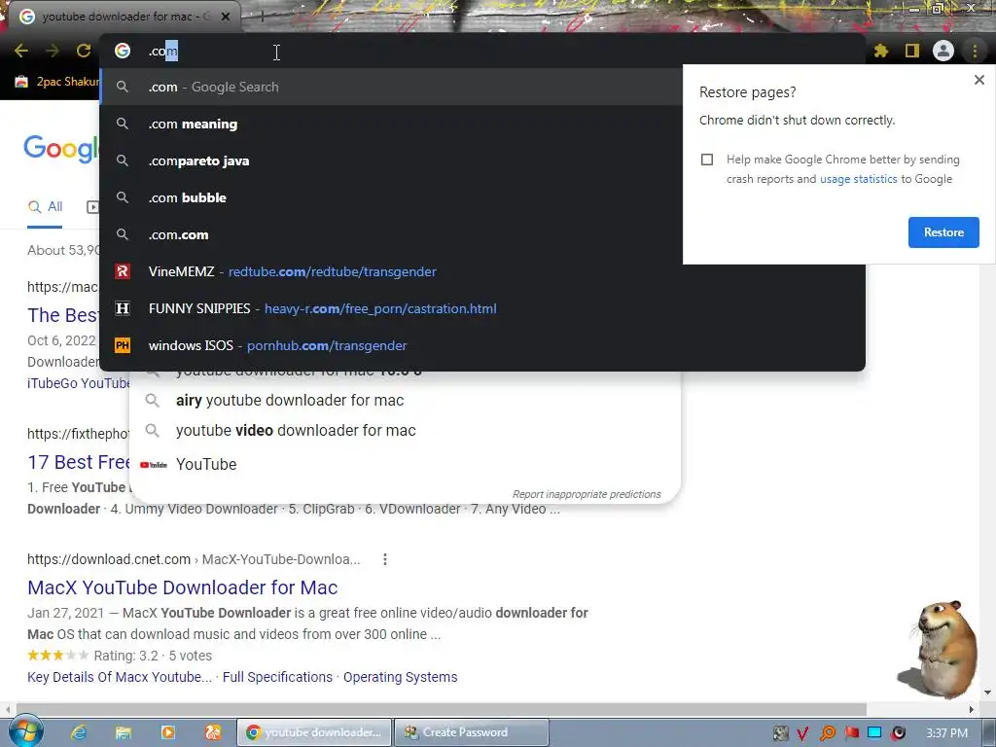Click the first gray tray icon
The height and width of the screenshot is (747, 996).
(781, 733)
